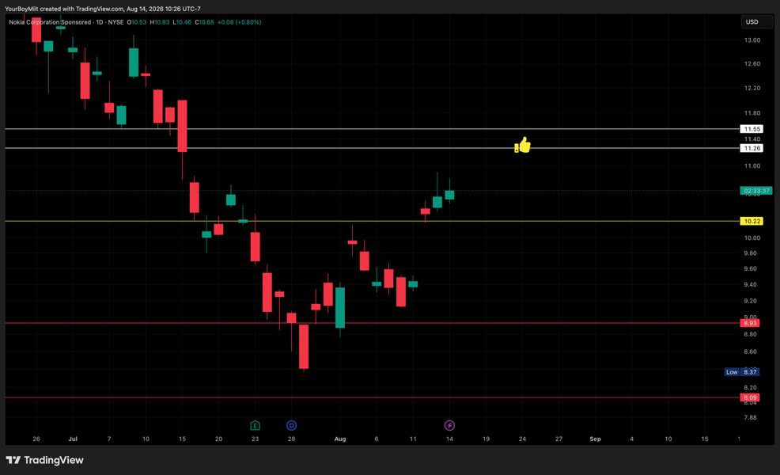Viewport: 780px width, 475px height.
Task: Click the 13.00 price axis label
Action: click(x=752, y=40)
